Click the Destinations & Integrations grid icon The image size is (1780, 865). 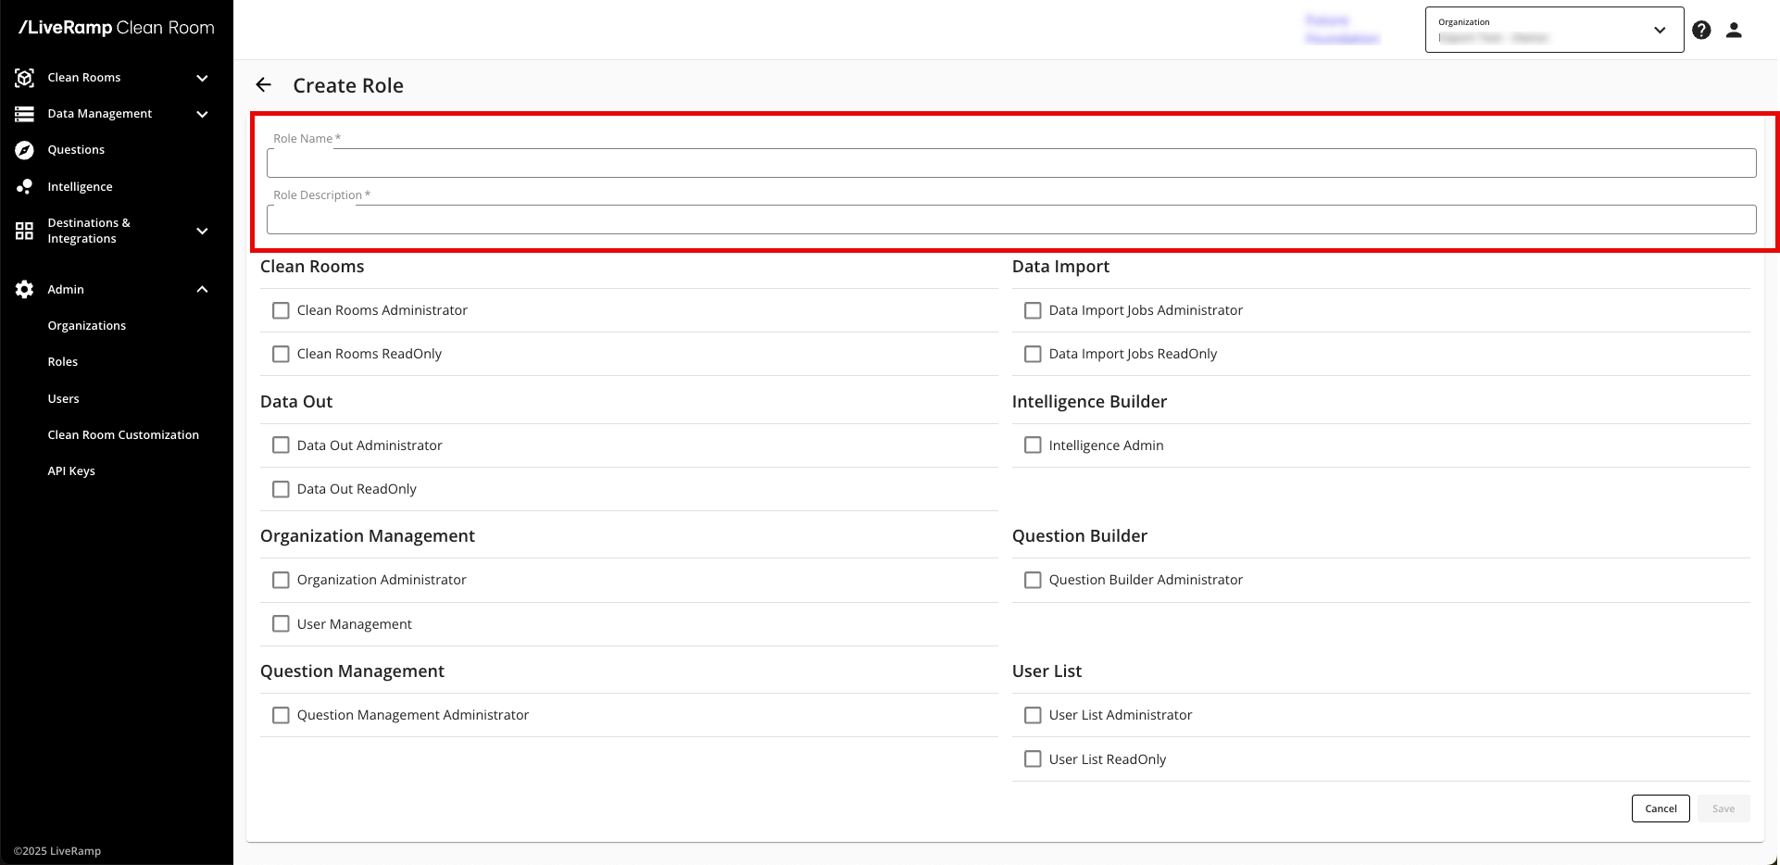tap(25, 231)
